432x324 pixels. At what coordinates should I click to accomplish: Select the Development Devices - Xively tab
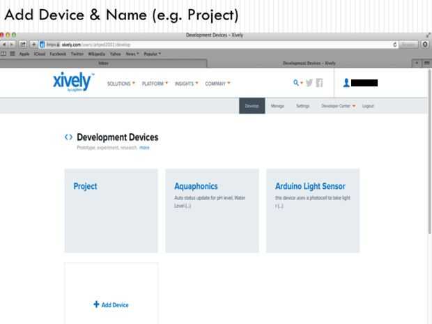coord(309,63)
